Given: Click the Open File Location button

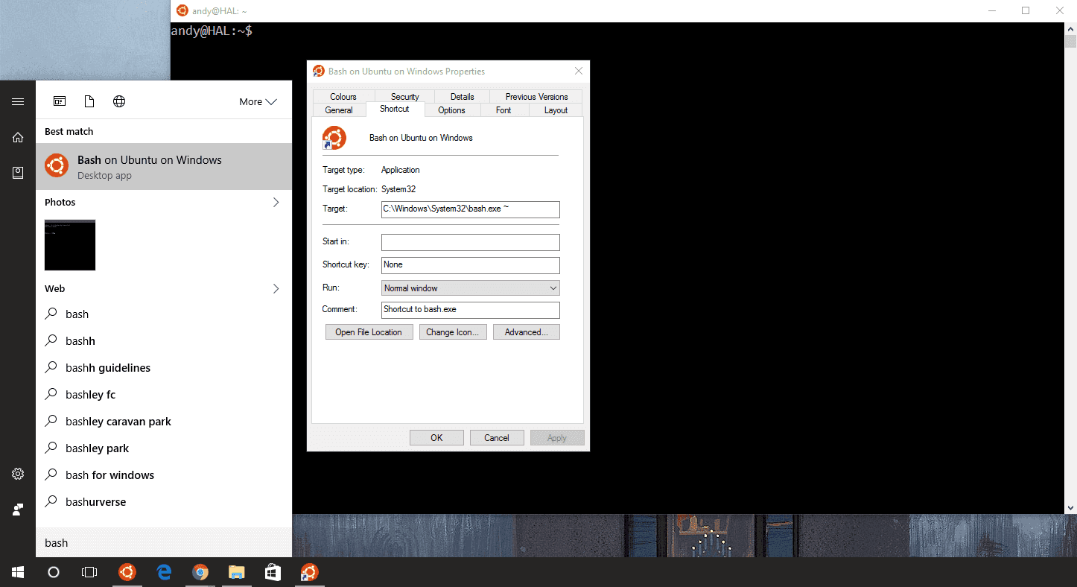Looking at the screenshot, I should coord(368,332).
